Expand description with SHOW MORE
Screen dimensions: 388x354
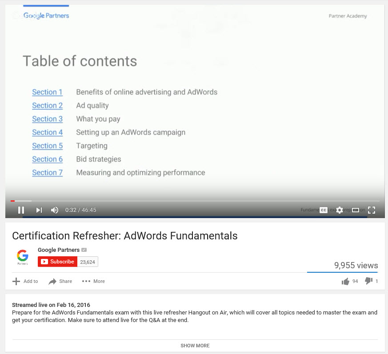tap(195, 346)
